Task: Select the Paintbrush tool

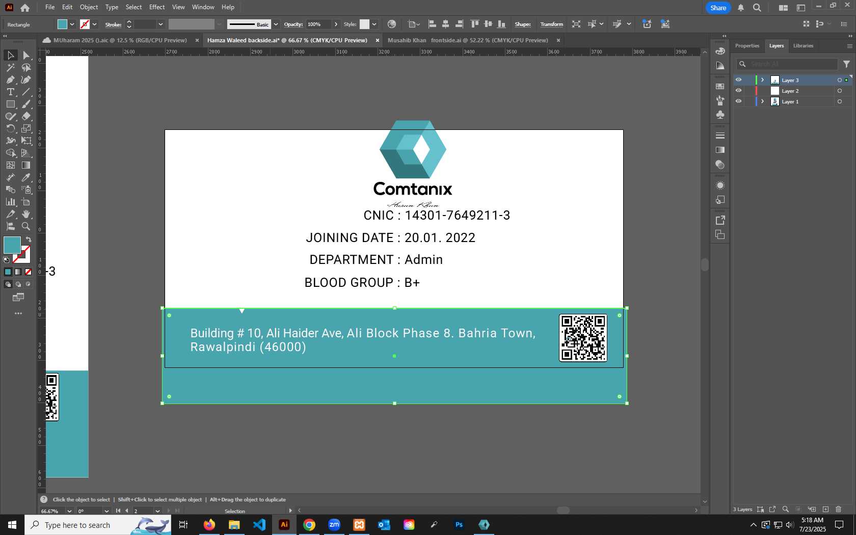Action: click(26, 104)
